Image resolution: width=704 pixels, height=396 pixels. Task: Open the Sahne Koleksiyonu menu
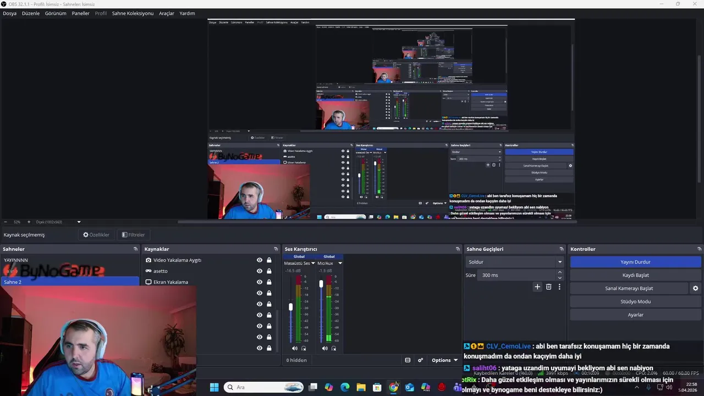point(133,13)
